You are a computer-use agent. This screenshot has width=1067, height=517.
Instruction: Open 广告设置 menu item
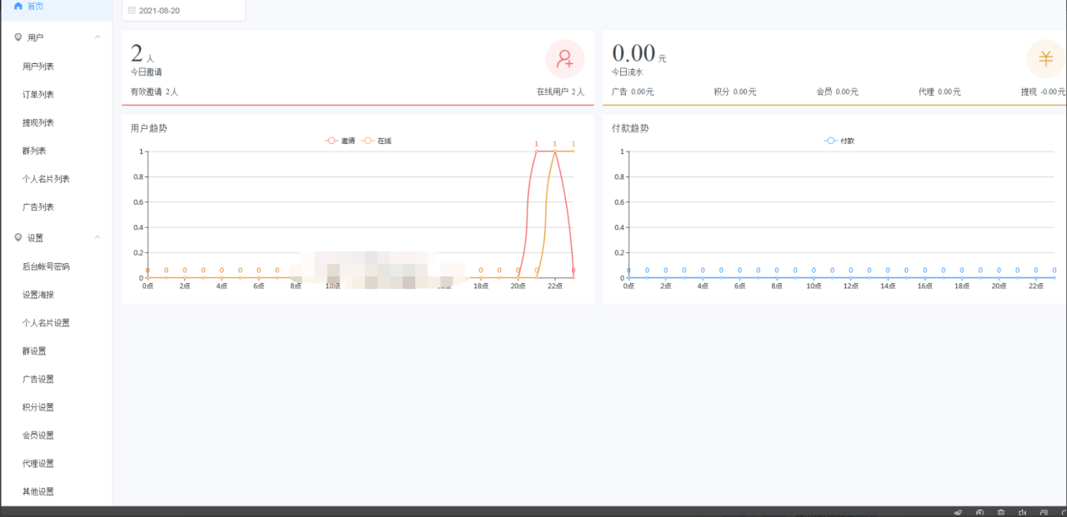click(38, 380)
